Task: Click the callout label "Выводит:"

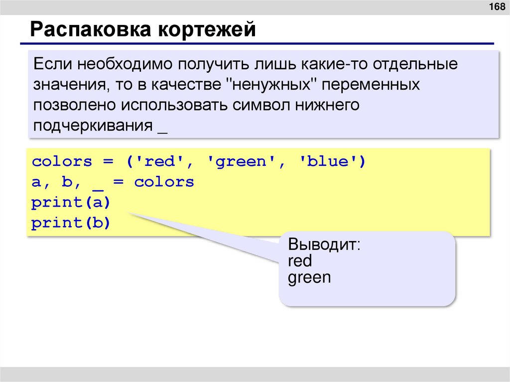Action: (x=324, y=245)
